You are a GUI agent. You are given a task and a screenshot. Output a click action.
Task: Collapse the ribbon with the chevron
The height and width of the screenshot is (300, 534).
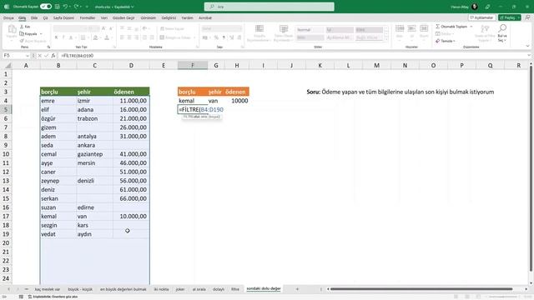click(x=527, y=47)
